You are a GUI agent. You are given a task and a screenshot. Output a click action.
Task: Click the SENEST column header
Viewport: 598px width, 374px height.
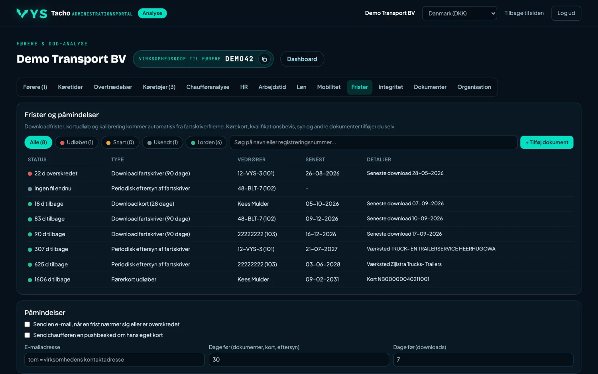(x=315, y=159)
